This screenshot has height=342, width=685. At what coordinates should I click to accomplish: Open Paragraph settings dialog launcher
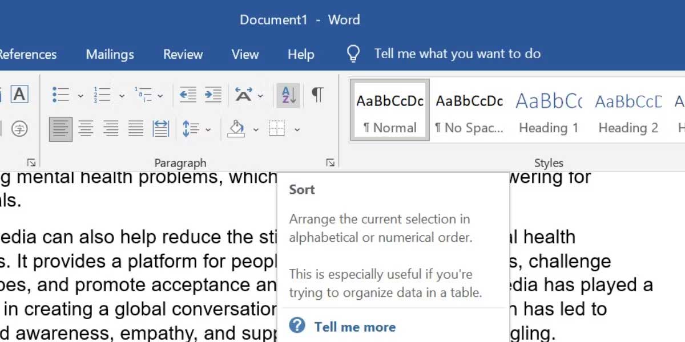click(330, 163)
